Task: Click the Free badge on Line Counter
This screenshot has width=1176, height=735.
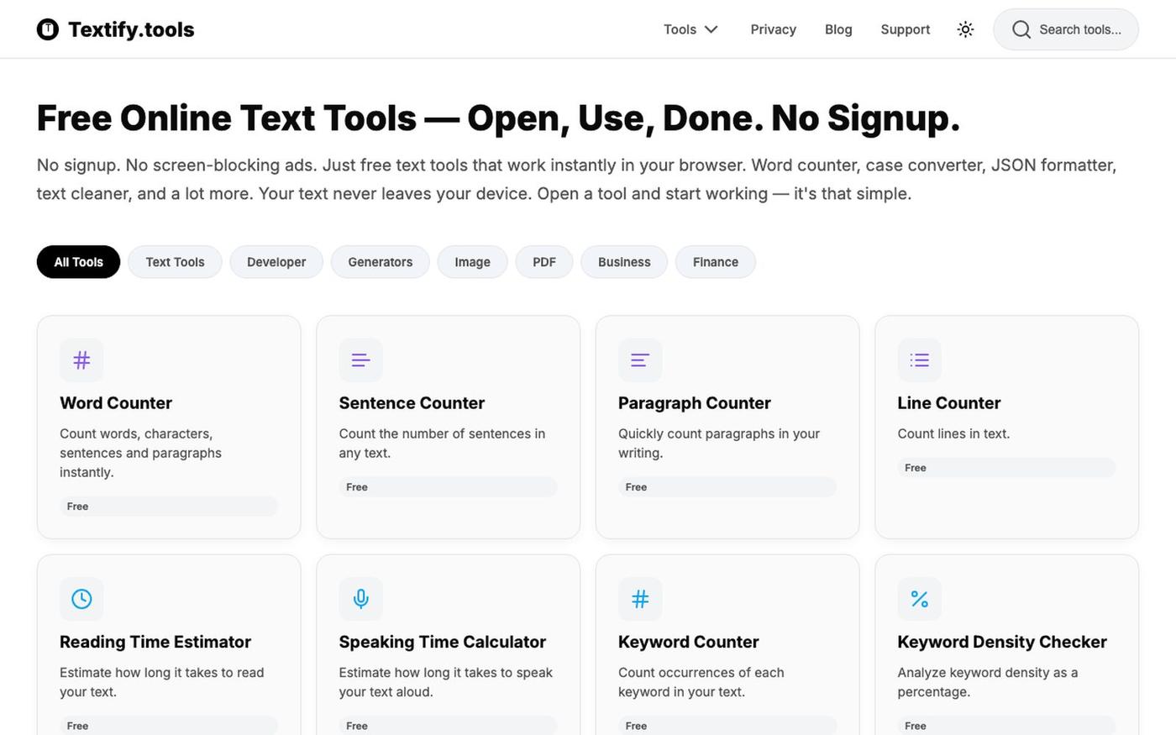Action: click(x=1006, y=468)
